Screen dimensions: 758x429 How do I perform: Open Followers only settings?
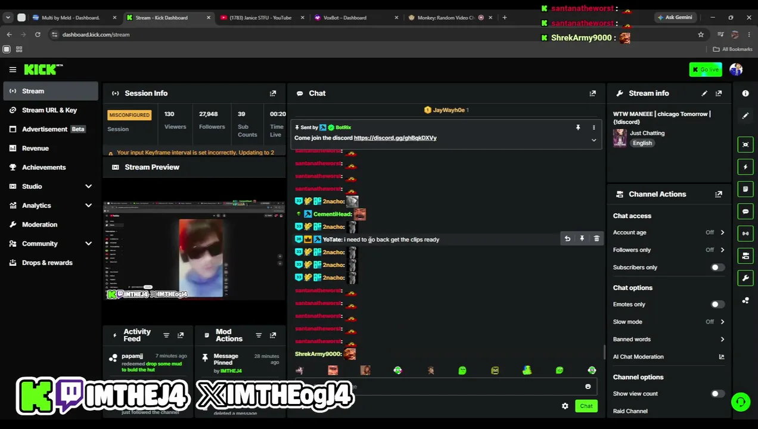(669, 250)
